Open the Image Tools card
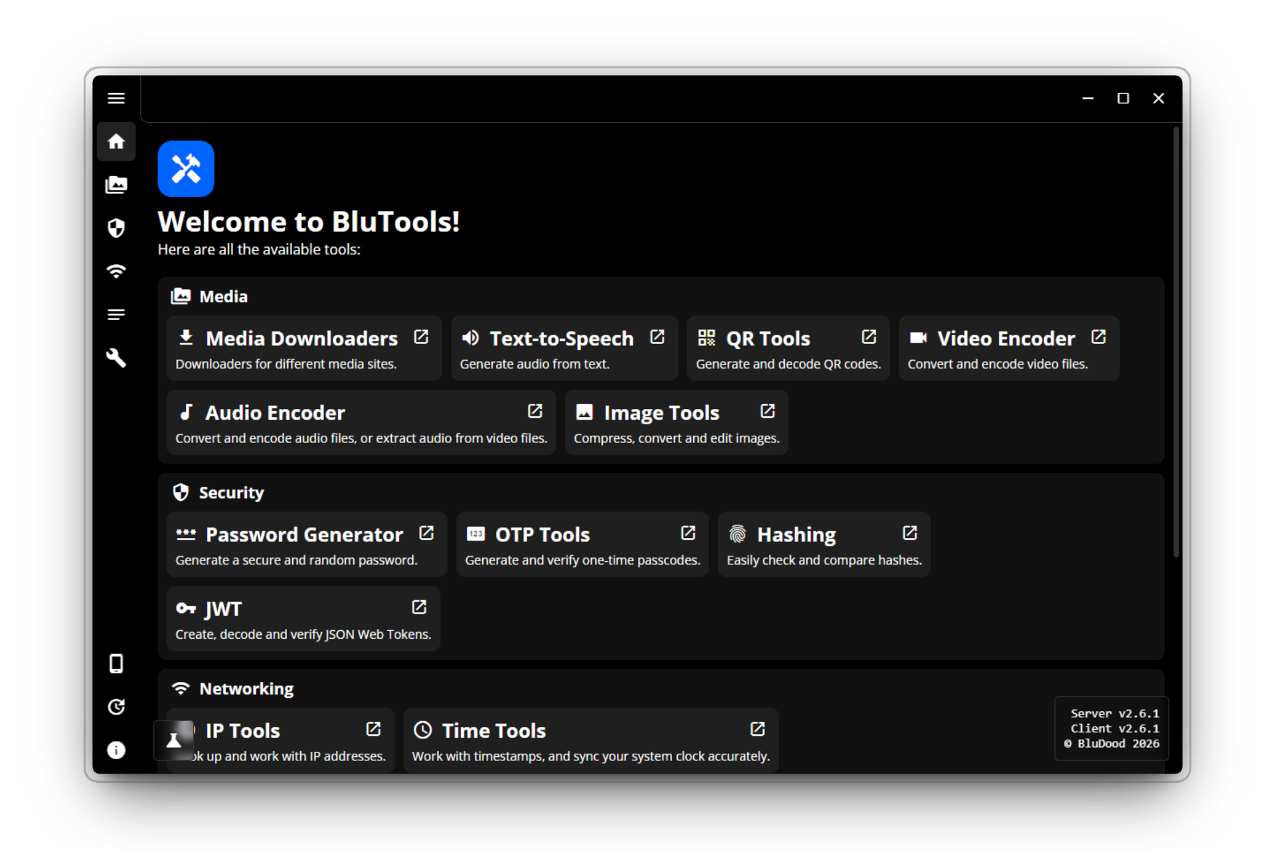Viewport: 1275px width, 850px height. (677, 423)
